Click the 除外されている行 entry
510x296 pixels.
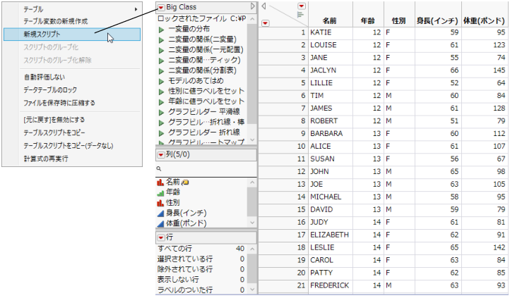click(x=201, y=269)
